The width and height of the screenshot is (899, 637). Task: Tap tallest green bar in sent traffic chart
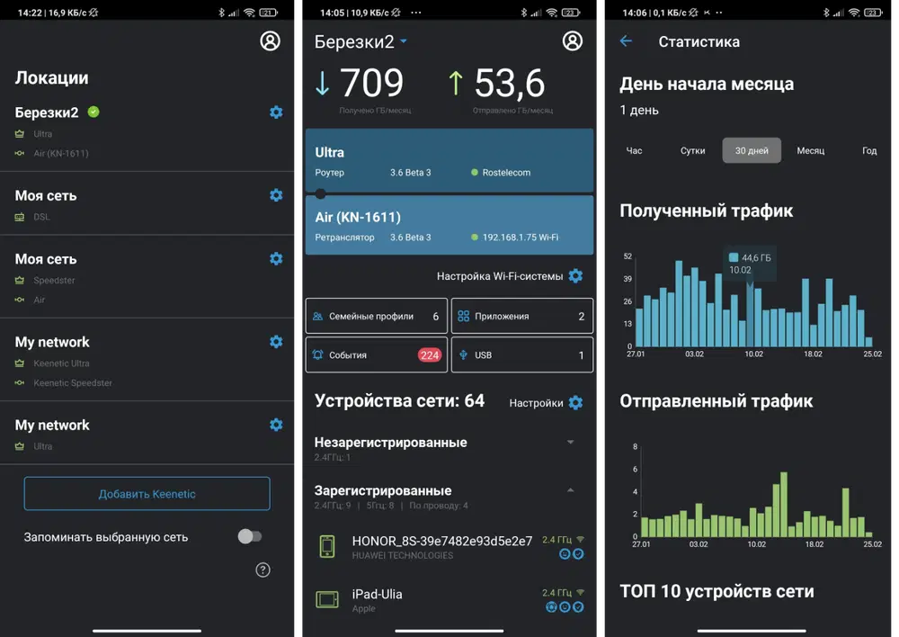784,504
